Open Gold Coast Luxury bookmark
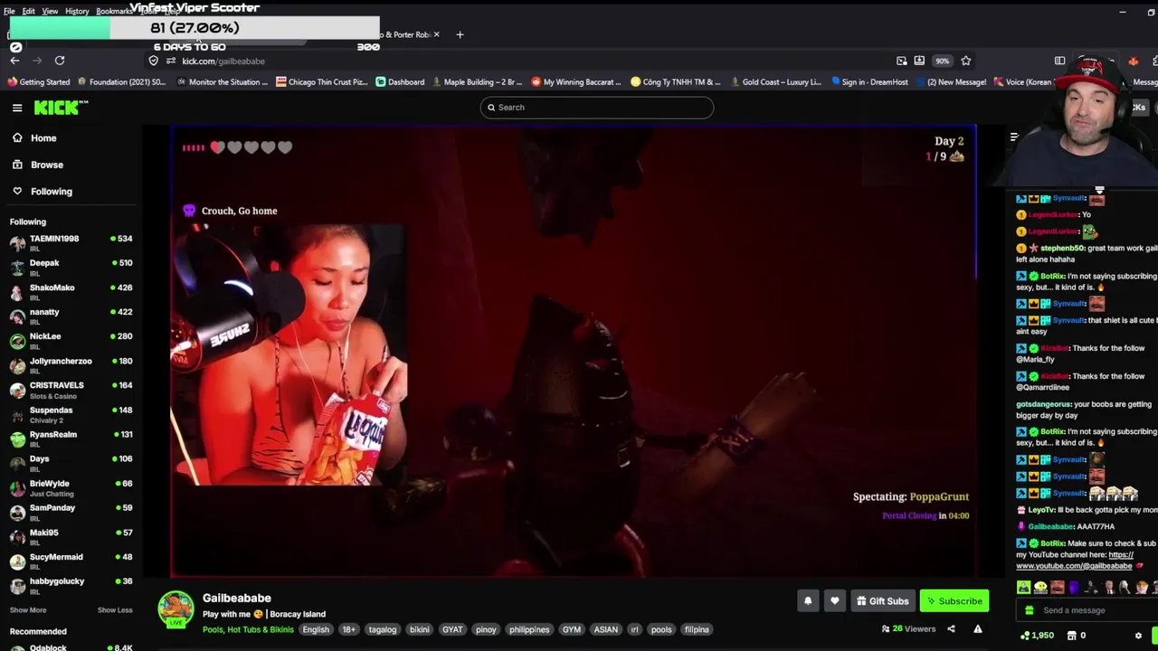This screenshot has height=651, width=1158. click(x=775, y=81)
